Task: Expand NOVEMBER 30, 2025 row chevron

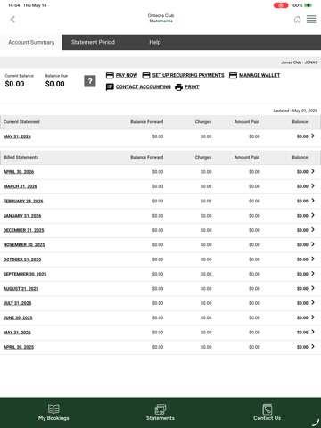Action: 313,244
